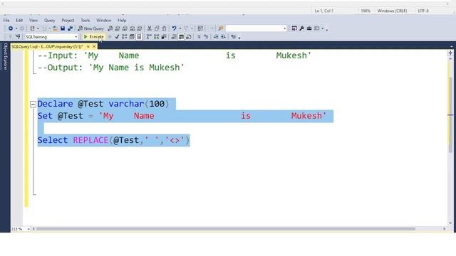The width and height of the screenshot is (456, 256).
Task: Click the Cut scissors icon
Action: (x=150, y=28)
